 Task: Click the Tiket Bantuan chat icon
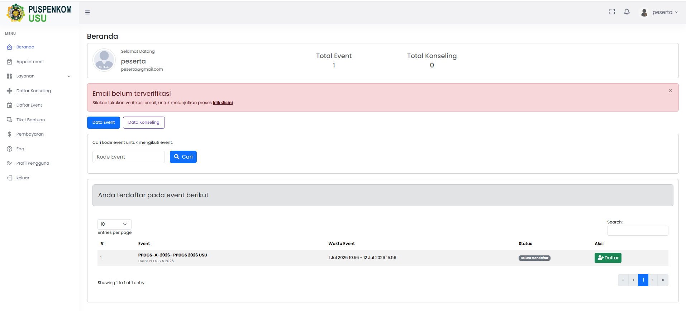[x=10, y=120]
